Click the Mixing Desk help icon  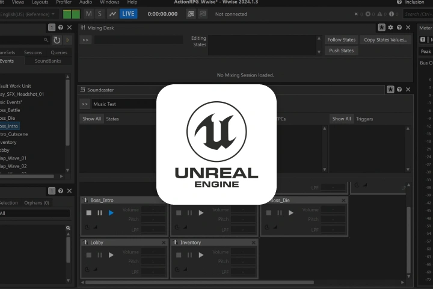pos(399,27)
